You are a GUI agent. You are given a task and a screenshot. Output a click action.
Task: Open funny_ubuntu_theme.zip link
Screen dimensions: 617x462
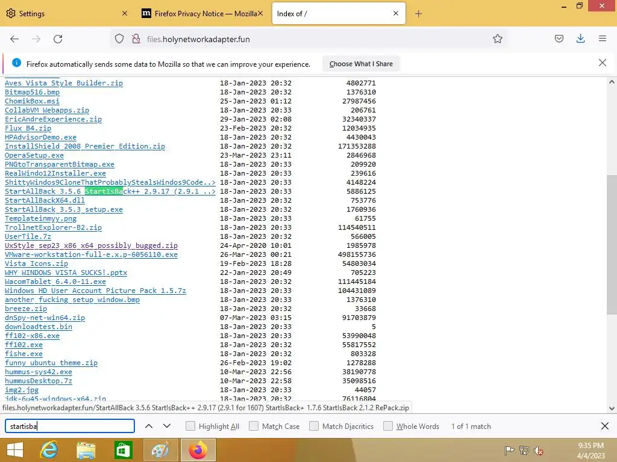pyautogui.click(x=51, y=363)
